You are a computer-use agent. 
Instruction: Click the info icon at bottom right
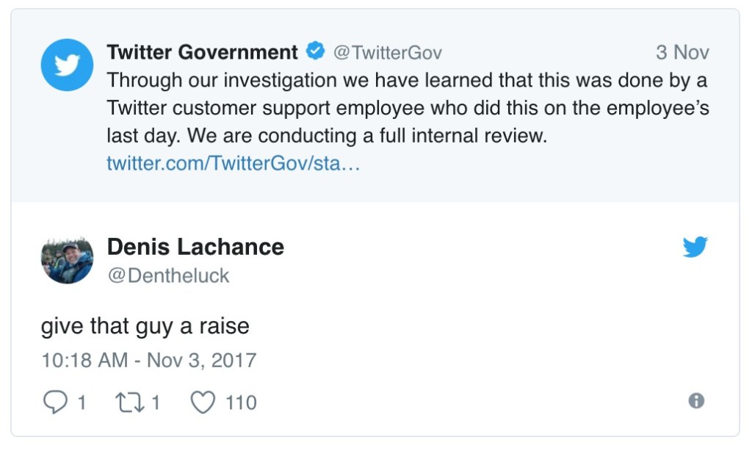[696, 400]
